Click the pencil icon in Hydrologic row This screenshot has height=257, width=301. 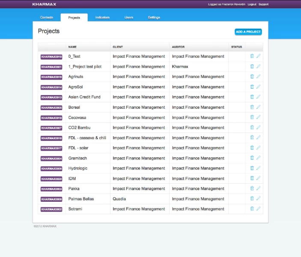point(258,168)
